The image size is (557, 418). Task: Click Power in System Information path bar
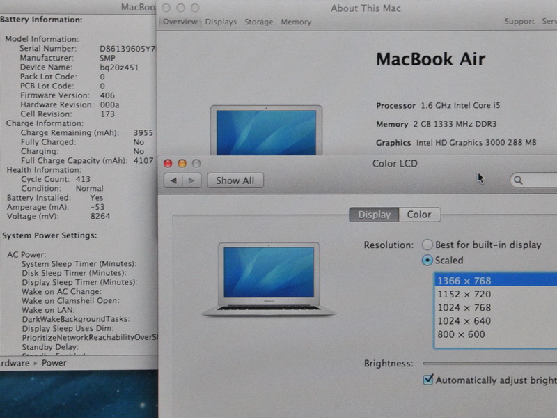point(54,363)
